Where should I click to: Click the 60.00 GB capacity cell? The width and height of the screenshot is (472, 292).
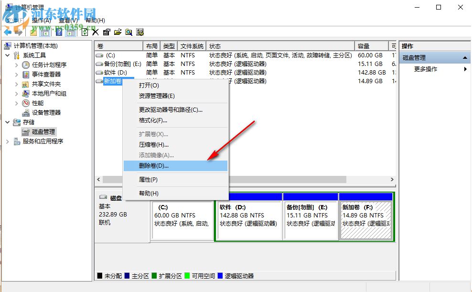pyautogui.click(x=370, y=55)
